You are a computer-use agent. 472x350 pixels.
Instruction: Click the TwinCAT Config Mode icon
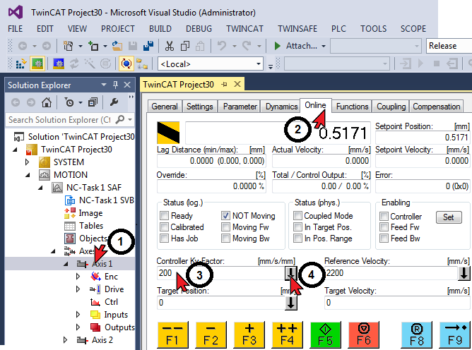click(x=59, y=64)
